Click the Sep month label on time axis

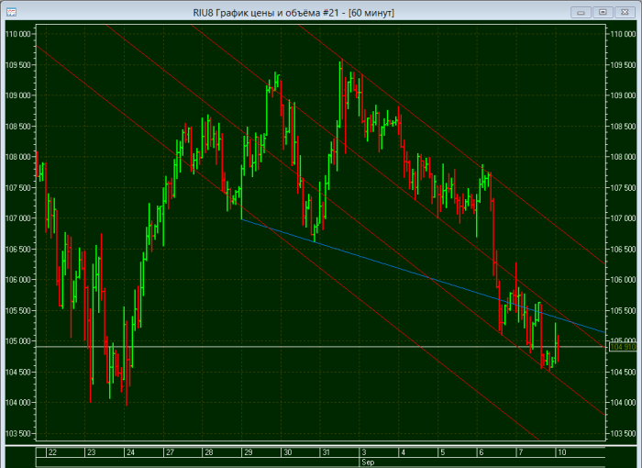[x=368, y=462]
